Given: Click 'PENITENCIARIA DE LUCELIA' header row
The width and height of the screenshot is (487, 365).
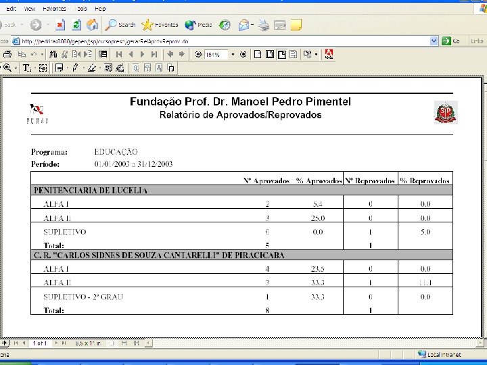Looking at the screenshot, I should 241,190.
